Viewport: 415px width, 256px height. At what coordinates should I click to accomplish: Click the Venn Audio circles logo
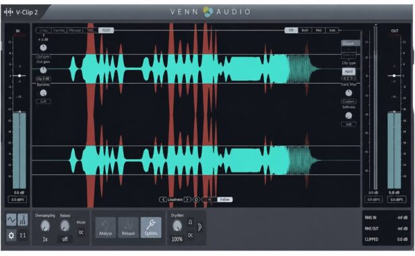pos(207,11)
